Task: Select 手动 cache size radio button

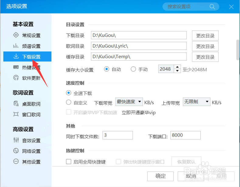Action: 133,69
